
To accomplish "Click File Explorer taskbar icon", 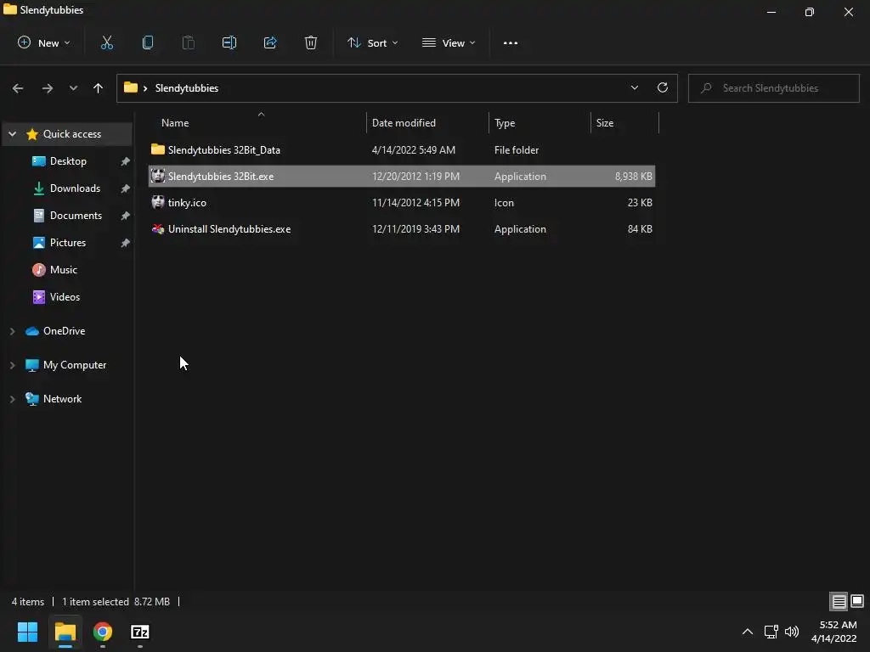I will click(65, 632).
